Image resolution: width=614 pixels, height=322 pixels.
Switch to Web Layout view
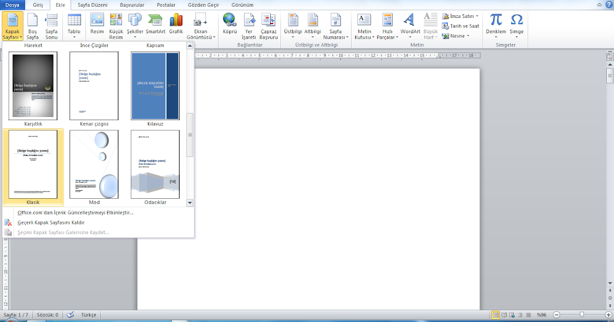512,315
